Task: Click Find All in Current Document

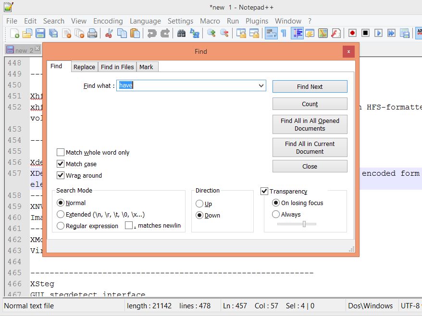Action: click(310, 147)
